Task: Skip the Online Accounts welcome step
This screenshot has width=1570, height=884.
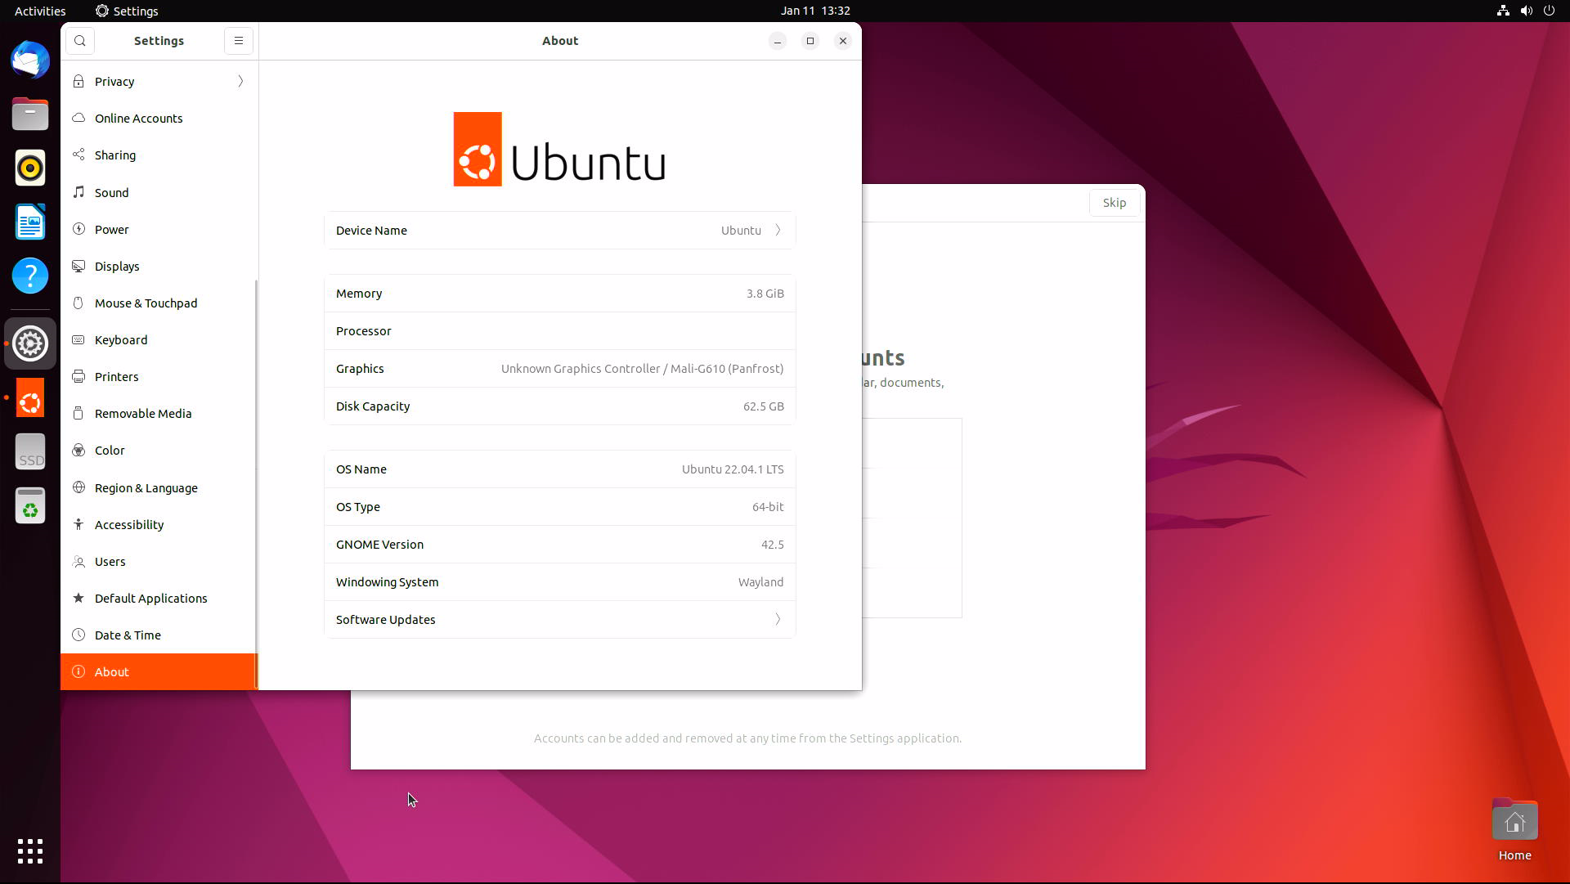Action: pyautogui.click(x=1115, y=203)
